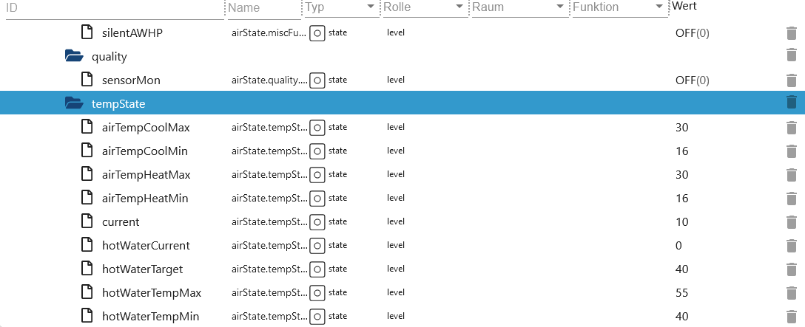This screenshot has width=805, height=327.
Task: Open the Rolle filter dropdown
Action: click(459, 7)
